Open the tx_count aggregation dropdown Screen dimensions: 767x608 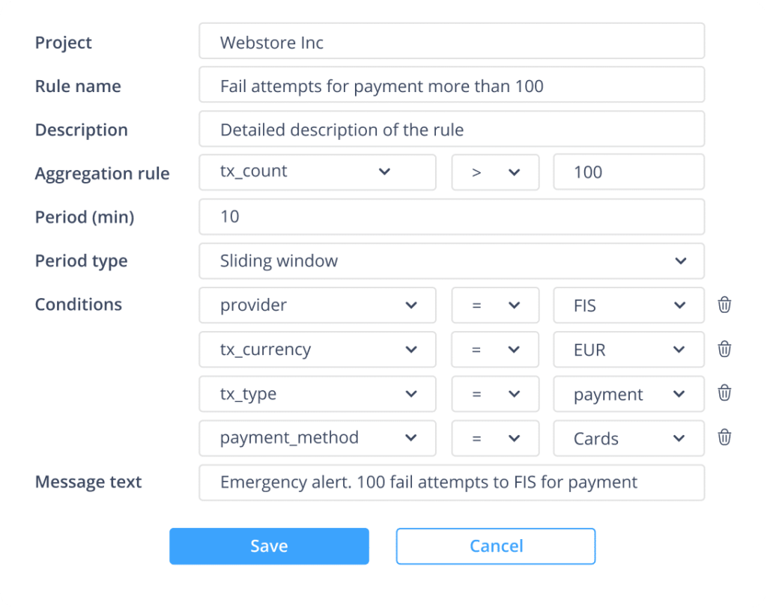[x=317, y=172]
